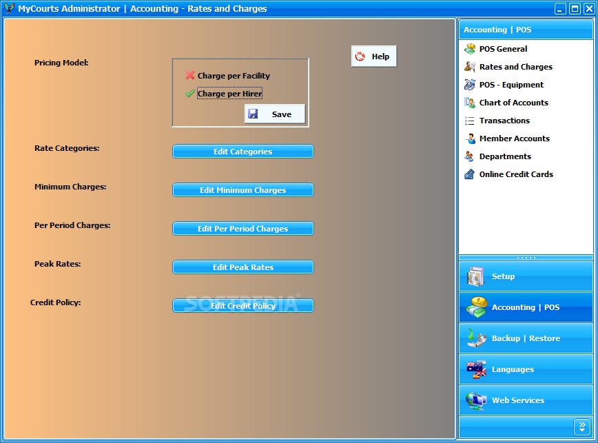Open Transactions page
The height and width of the screenshot is (443, 598).
504,121
